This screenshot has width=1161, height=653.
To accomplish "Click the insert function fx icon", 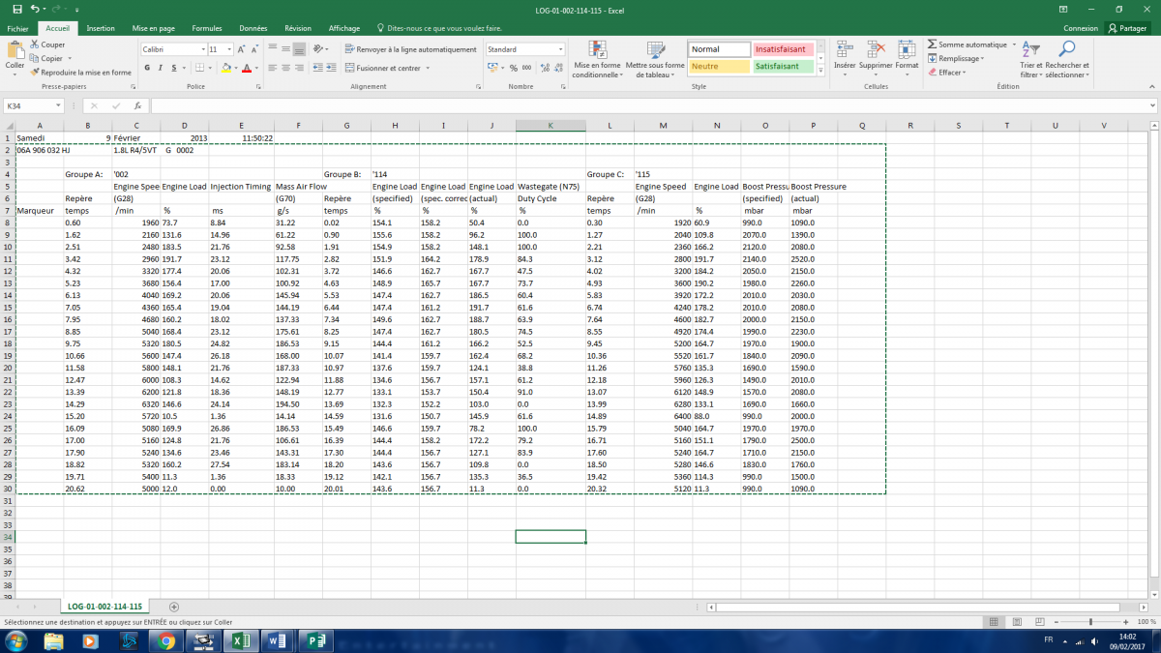I will click(x=138, y=106).
